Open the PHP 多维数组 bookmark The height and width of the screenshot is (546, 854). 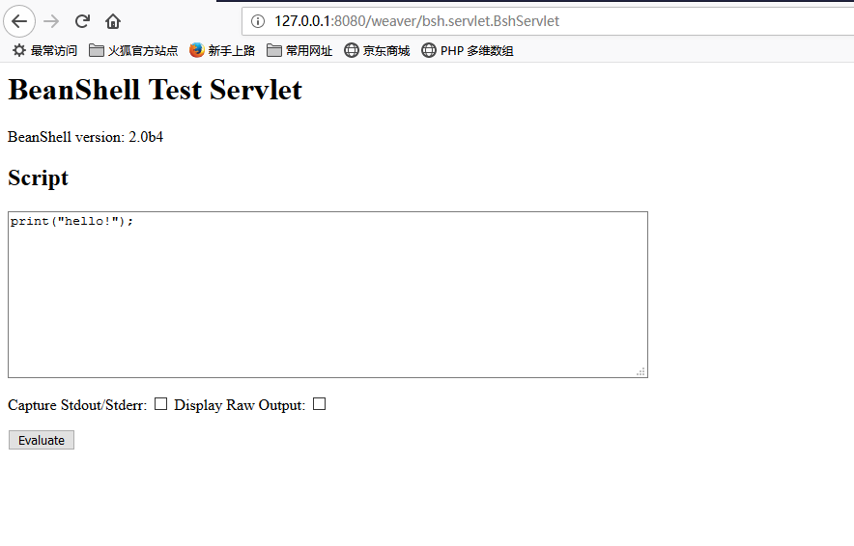point(468,50)
